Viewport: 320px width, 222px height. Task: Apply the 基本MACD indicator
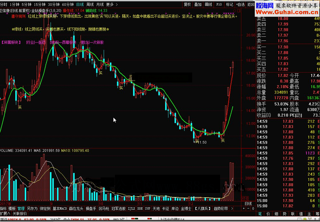pyautogui.click(x=60, y=208)
